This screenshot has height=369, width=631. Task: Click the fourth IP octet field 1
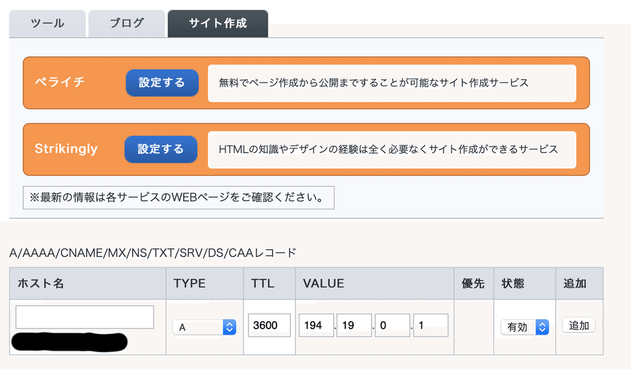click(430, 325)
